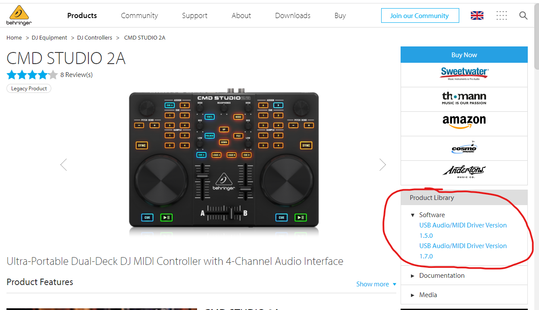
Task: Open USB Audio/MIDI Driver Version 1.7.0 link
Action: pyautogui.click(x=463, y=251)
